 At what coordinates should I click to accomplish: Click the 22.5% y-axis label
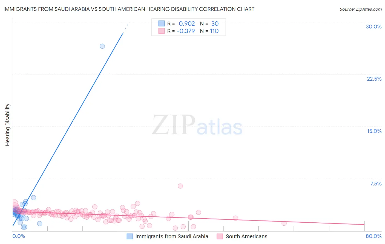tap(374, 79)
